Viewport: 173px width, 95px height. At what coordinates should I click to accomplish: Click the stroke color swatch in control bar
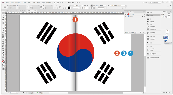coord(69,8)
